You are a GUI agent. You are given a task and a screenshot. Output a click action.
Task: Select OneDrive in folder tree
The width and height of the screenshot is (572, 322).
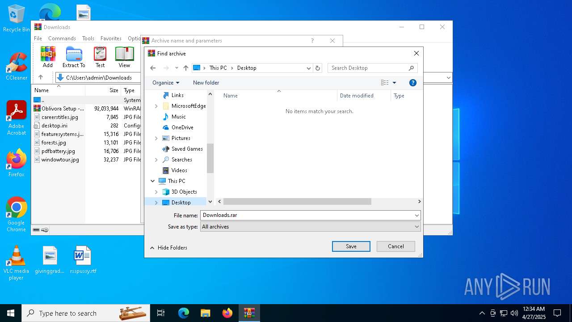[x=182, y=127]
